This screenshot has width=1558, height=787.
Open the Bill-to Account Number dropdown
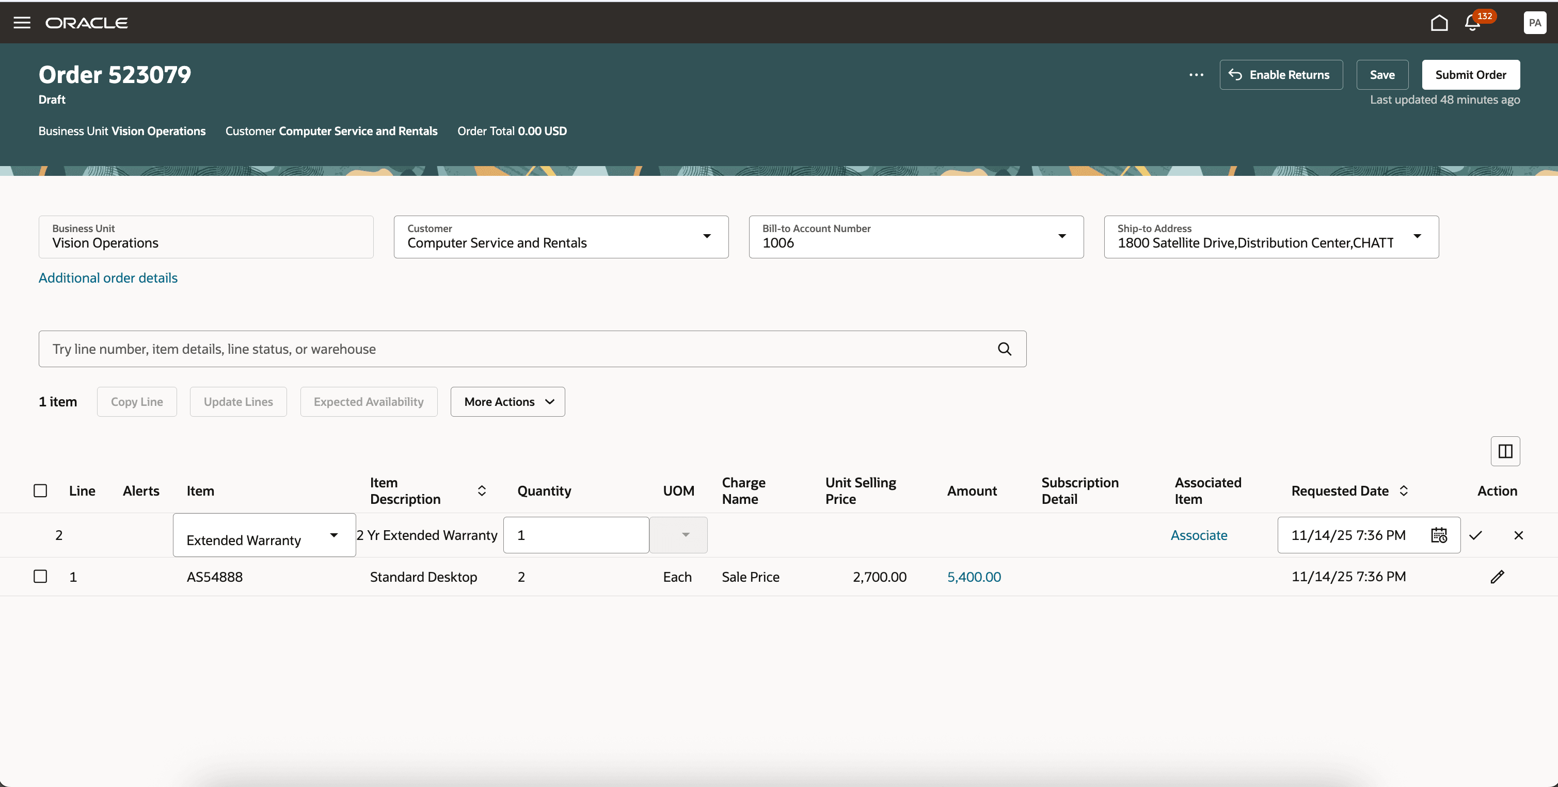(x=1061, y=236)
